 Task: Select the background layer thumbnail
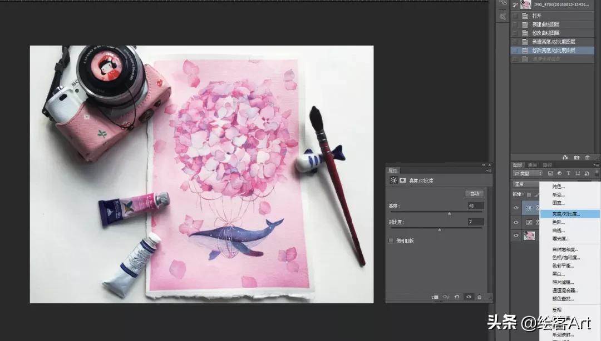(529, 235)
